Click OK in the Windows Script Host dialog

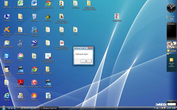pyautogui.click(x=86, y=61)
